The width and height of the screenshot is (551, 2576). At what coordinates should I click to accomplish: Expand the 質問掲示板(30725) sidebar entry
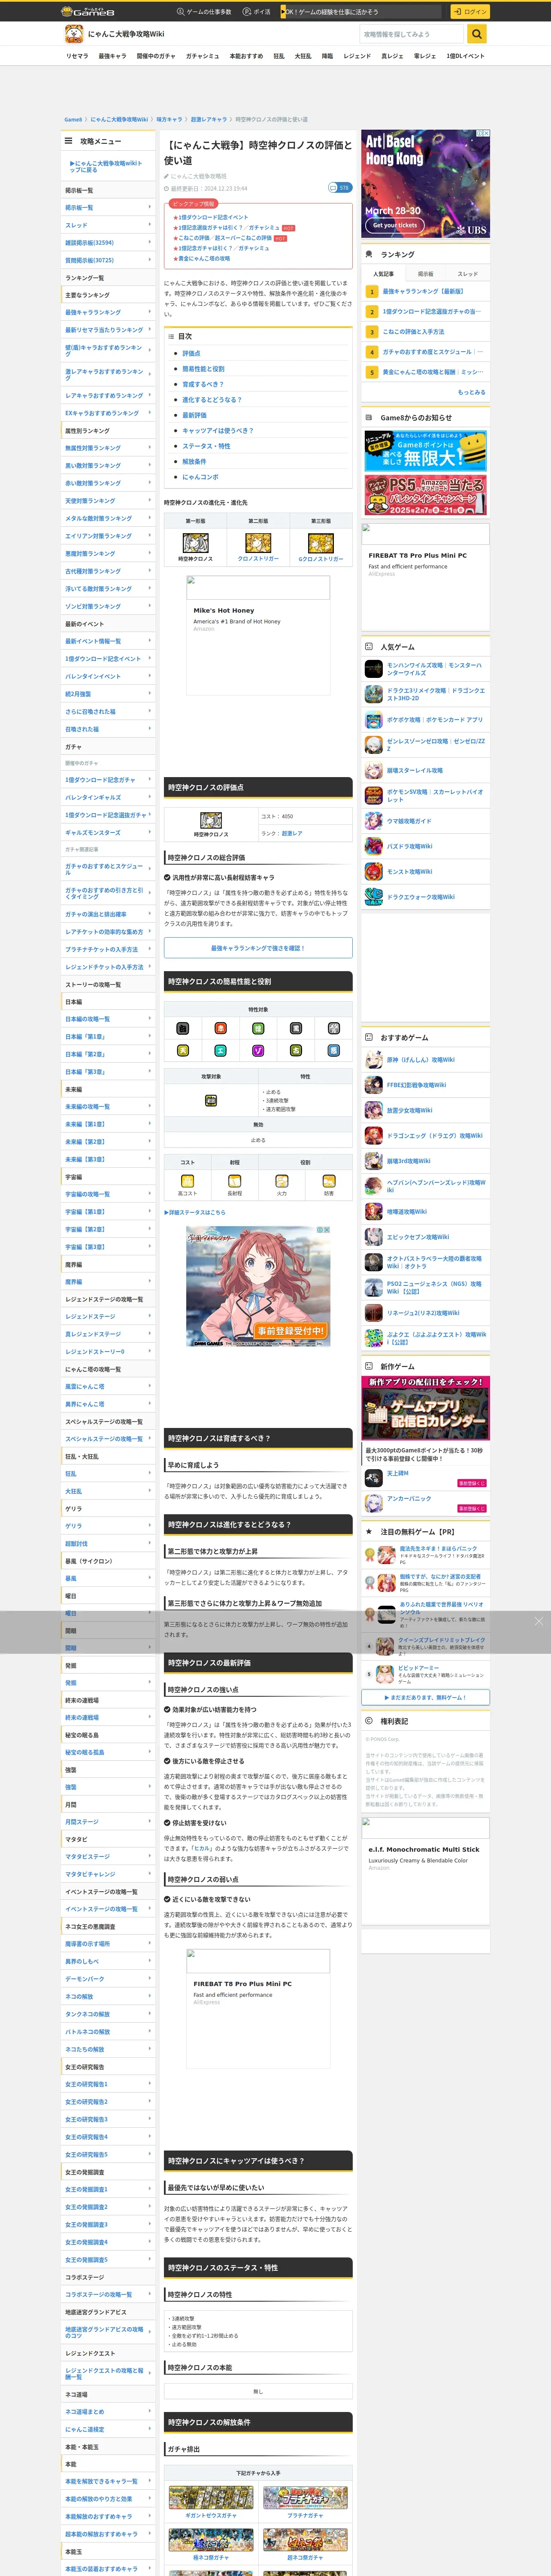(x=108, y=260)
